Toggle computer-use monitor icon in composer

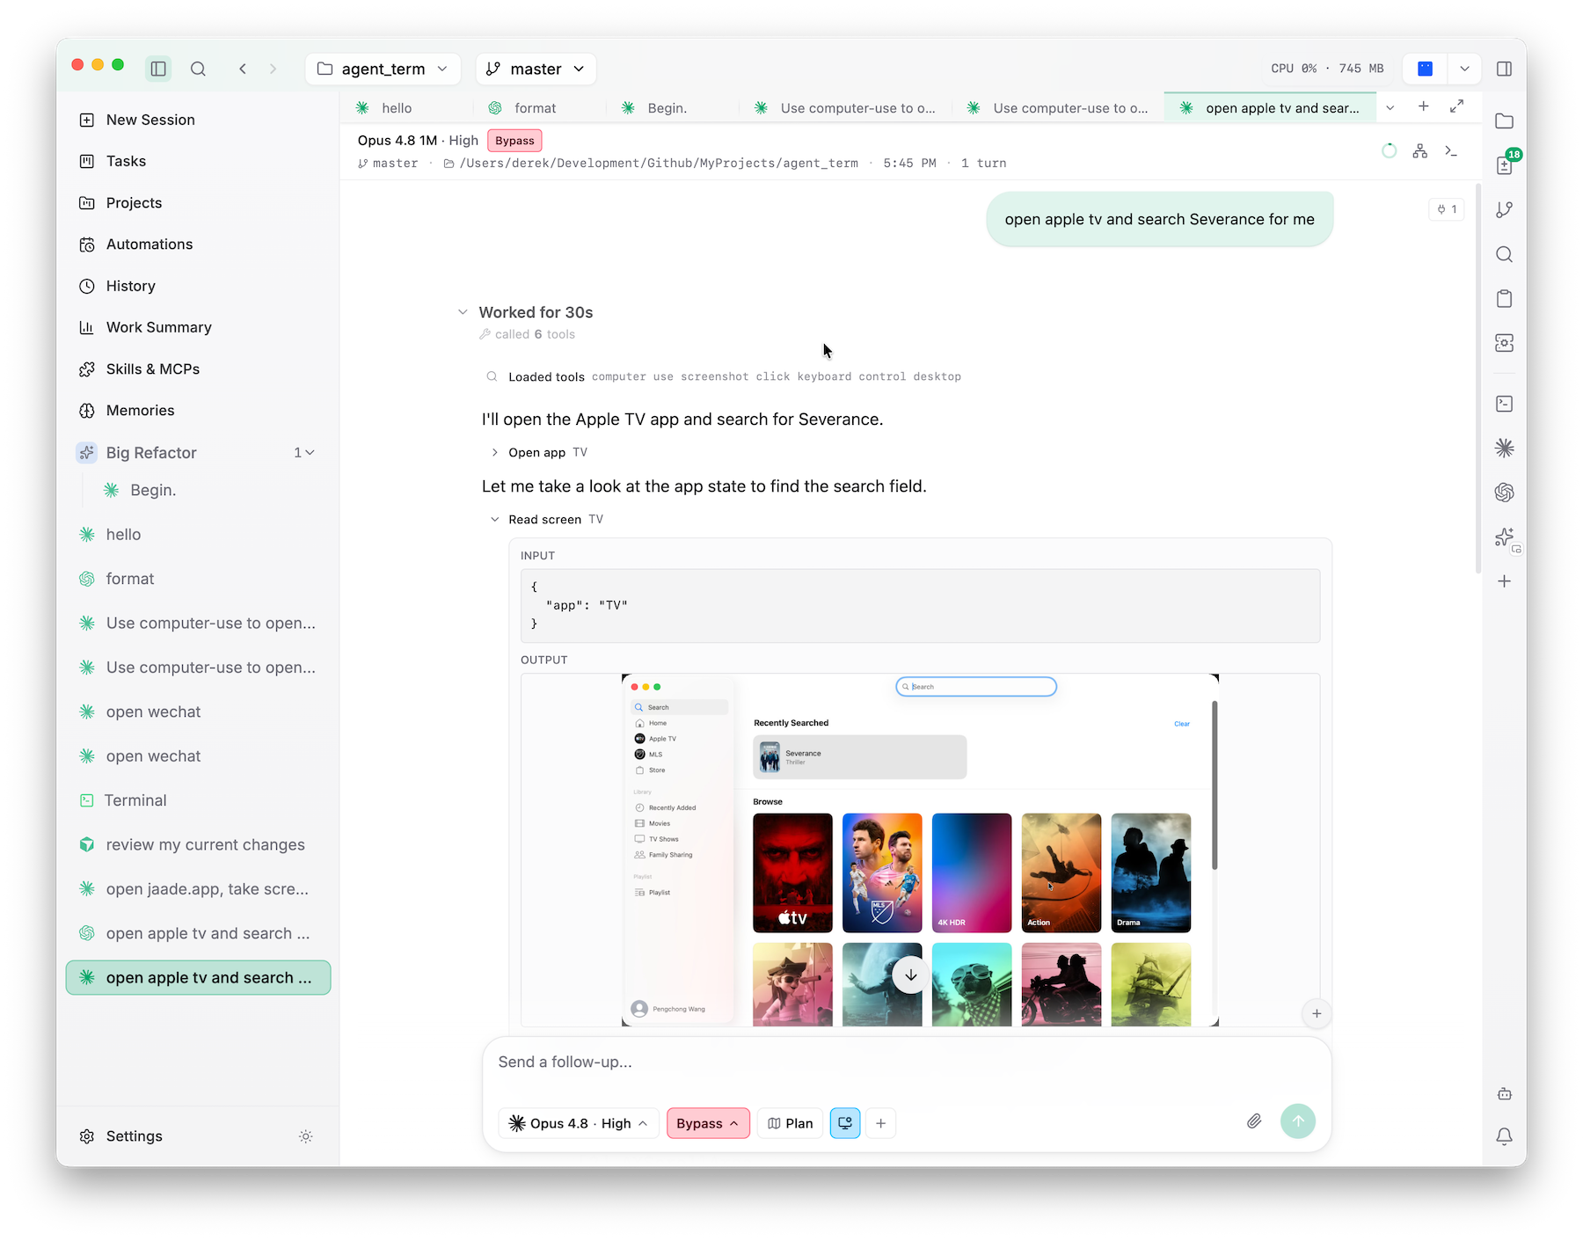845,1123
